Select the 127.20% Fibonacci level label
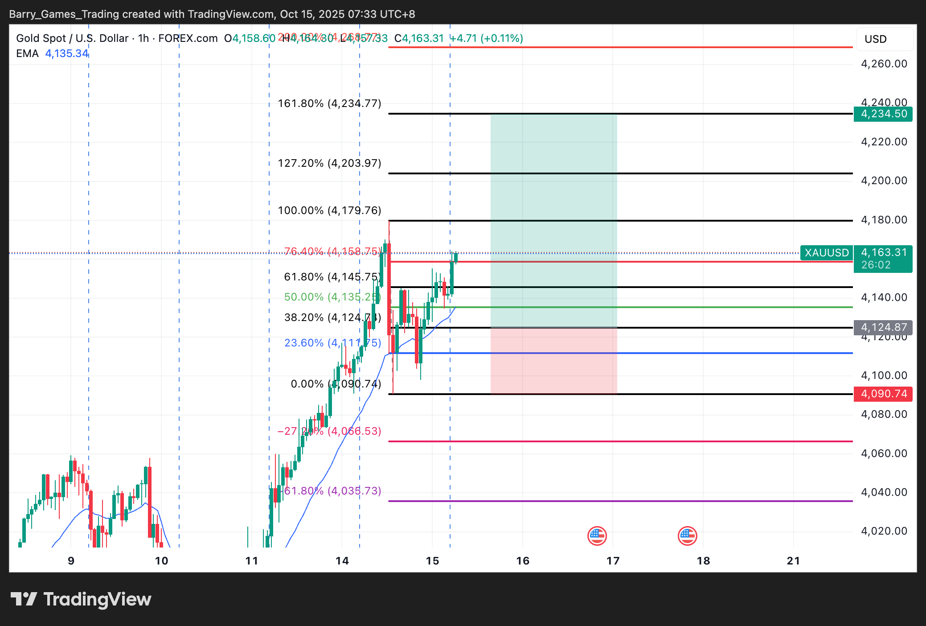Image resolution: width=926 pixels, height=626 pixels. pos(329,163)
